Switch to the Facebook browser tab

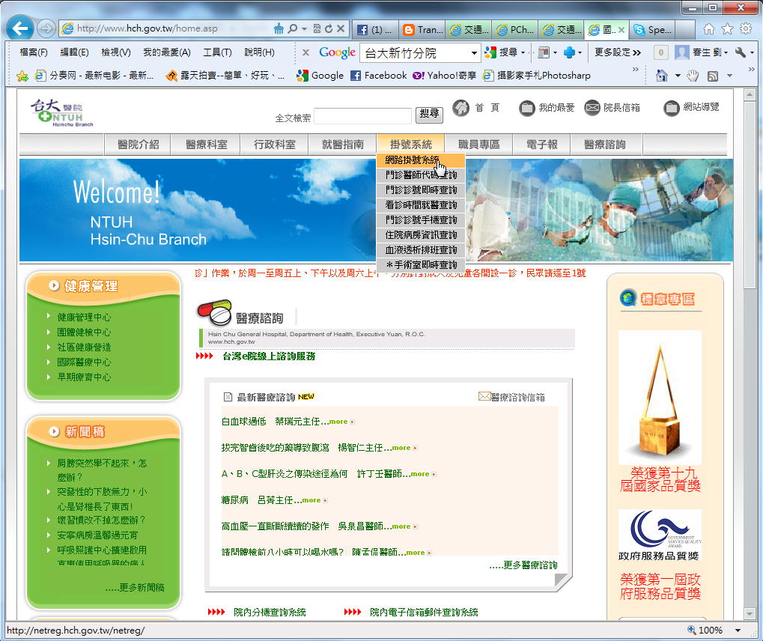[x=375, y=30]
